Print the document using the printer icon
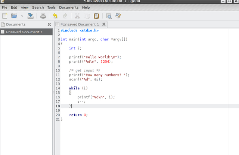 [43, 16]
